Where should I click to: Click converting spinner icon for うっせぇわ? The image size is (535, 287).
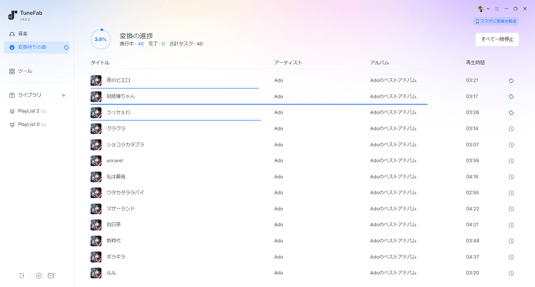511,112
